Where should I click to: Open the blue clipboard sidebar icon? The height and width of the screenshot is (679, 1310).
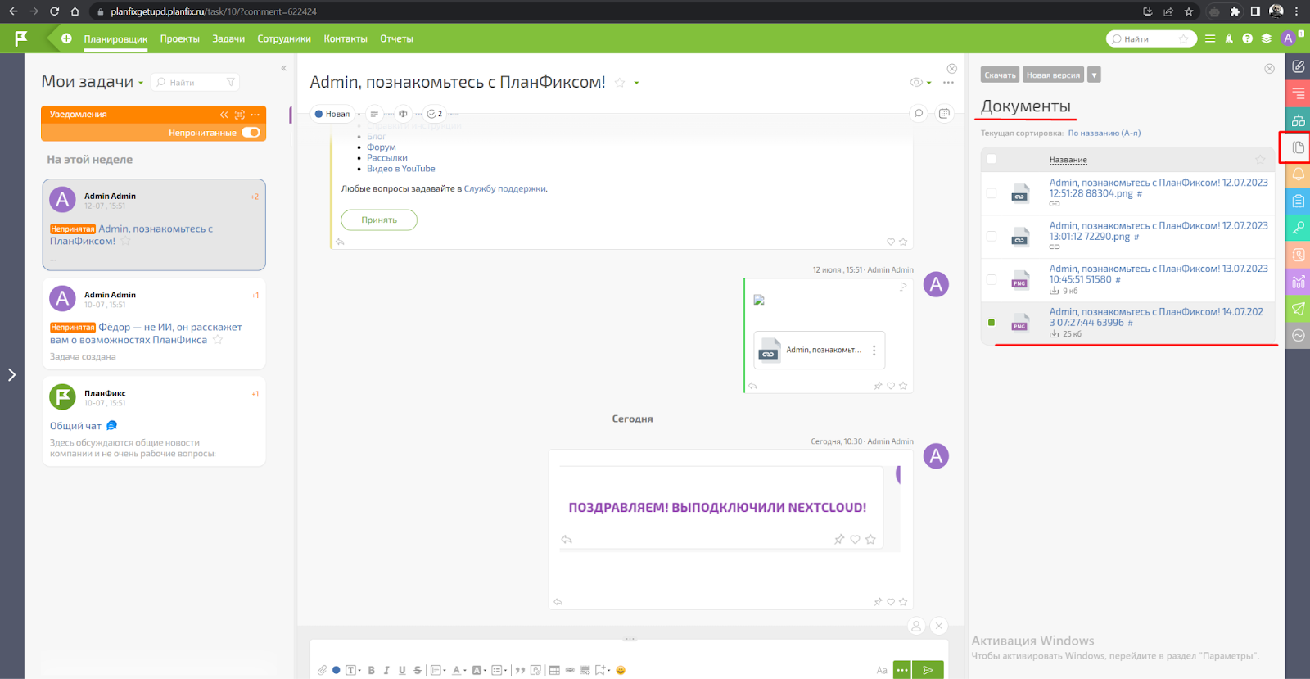[x=1298, y=201]
